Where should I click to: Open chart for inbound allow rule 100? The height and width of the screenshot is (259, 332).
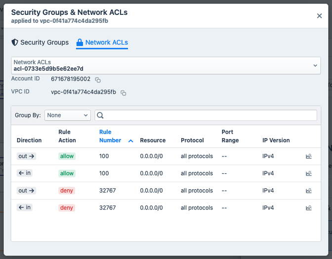point(309,174)
